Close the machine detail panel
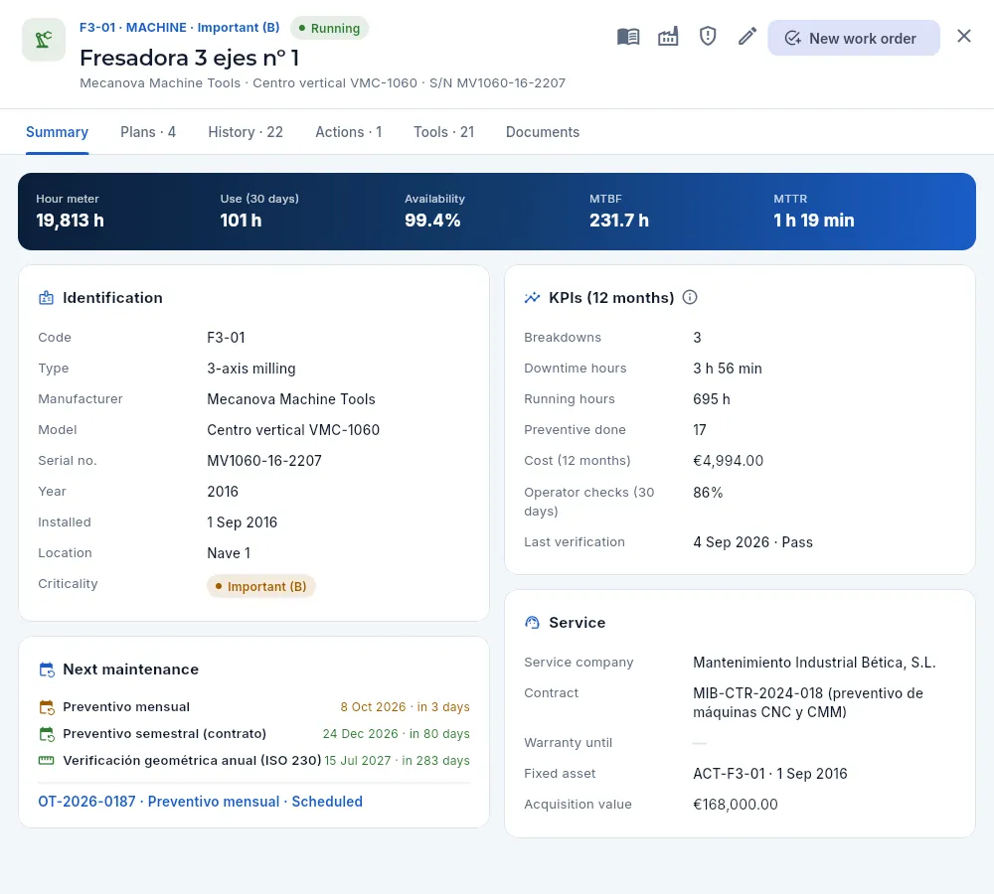This screenshot has width=994, height=894. (x=963, y=36)
